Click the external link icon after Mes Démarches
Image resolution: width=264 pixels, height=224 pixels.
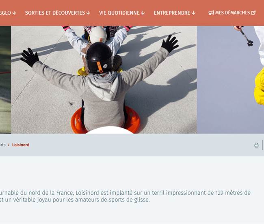[x=253, y=13]
